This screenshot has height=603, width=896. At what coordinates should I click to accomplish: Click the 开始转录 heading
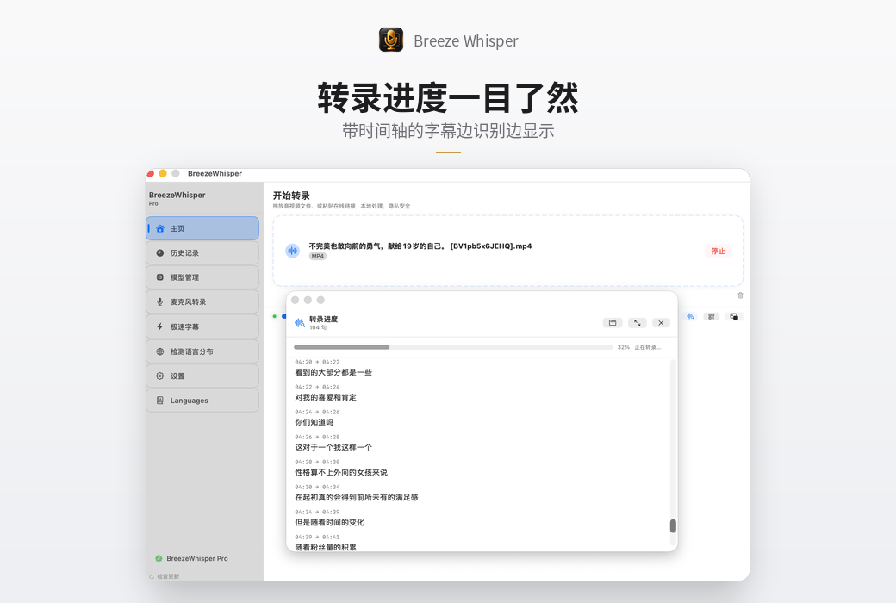point(291,196)
